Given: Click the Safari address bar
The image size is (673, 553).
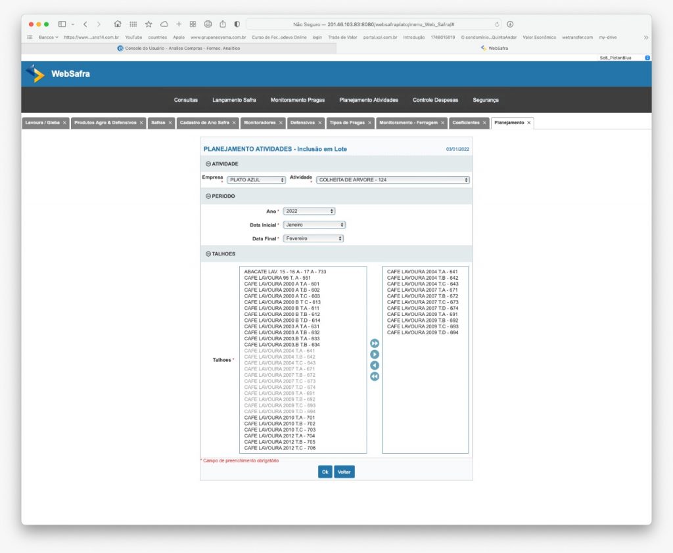Looking at the screenshot, I should tap(373, 24).
